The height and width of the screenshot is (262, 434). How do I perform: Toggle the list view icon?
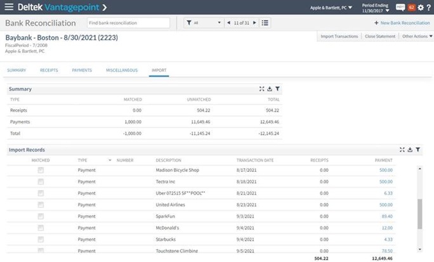(x=265, y=23)
